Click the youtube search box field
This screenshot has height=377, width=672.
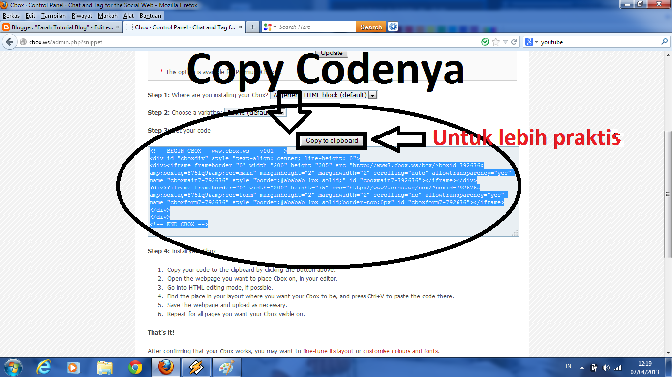pyautogui.click(x=599, y=42)
